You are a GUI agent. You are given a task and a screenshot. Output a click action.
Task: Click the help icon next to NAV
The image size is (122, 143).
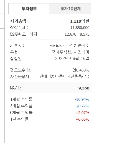20,88
